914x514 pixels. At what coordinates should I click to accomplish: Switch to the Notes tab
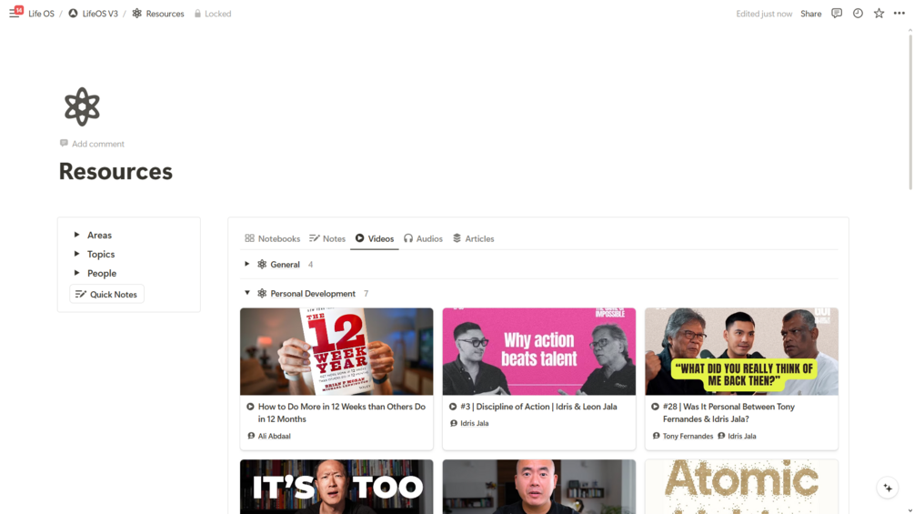tap(327, 238)
